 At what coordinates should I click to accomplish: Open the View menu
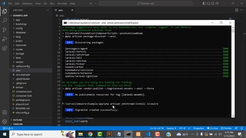[38, 3]
